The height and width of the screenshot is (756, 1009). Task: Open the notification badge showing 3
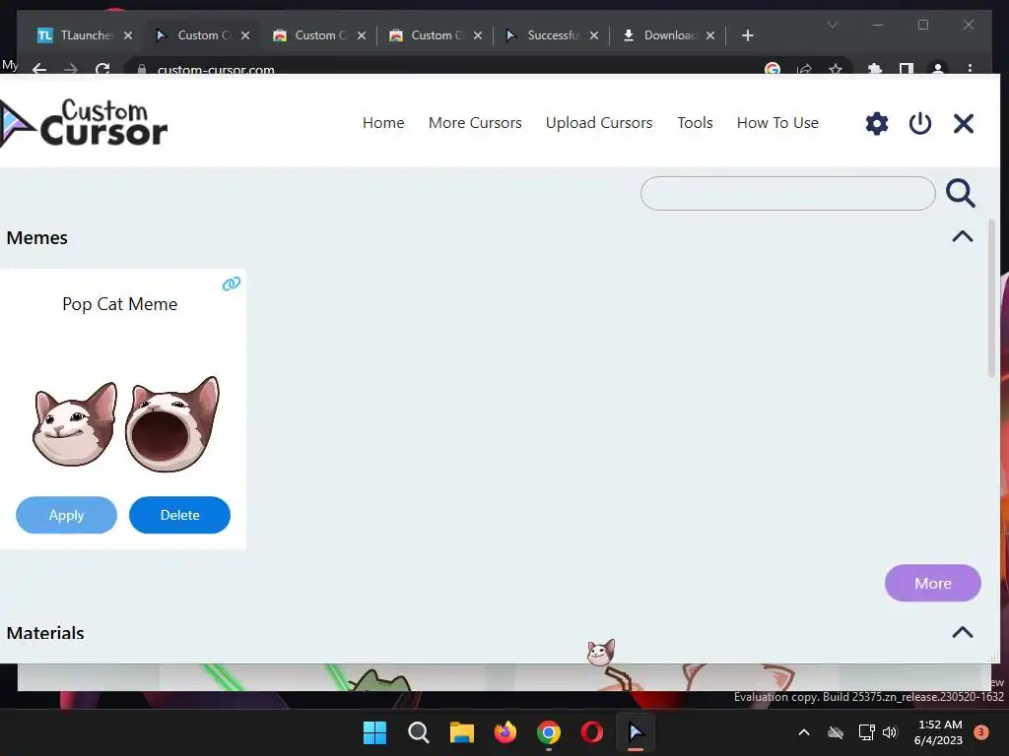click(x=980, y=732)
